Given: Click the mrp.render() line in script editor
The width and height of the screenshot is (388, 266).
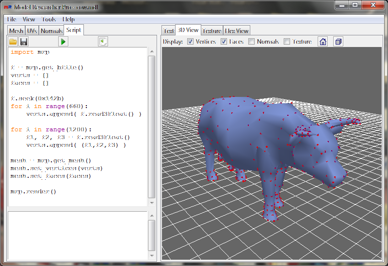Looking at the screenshot, I should (x=33, y=191).
